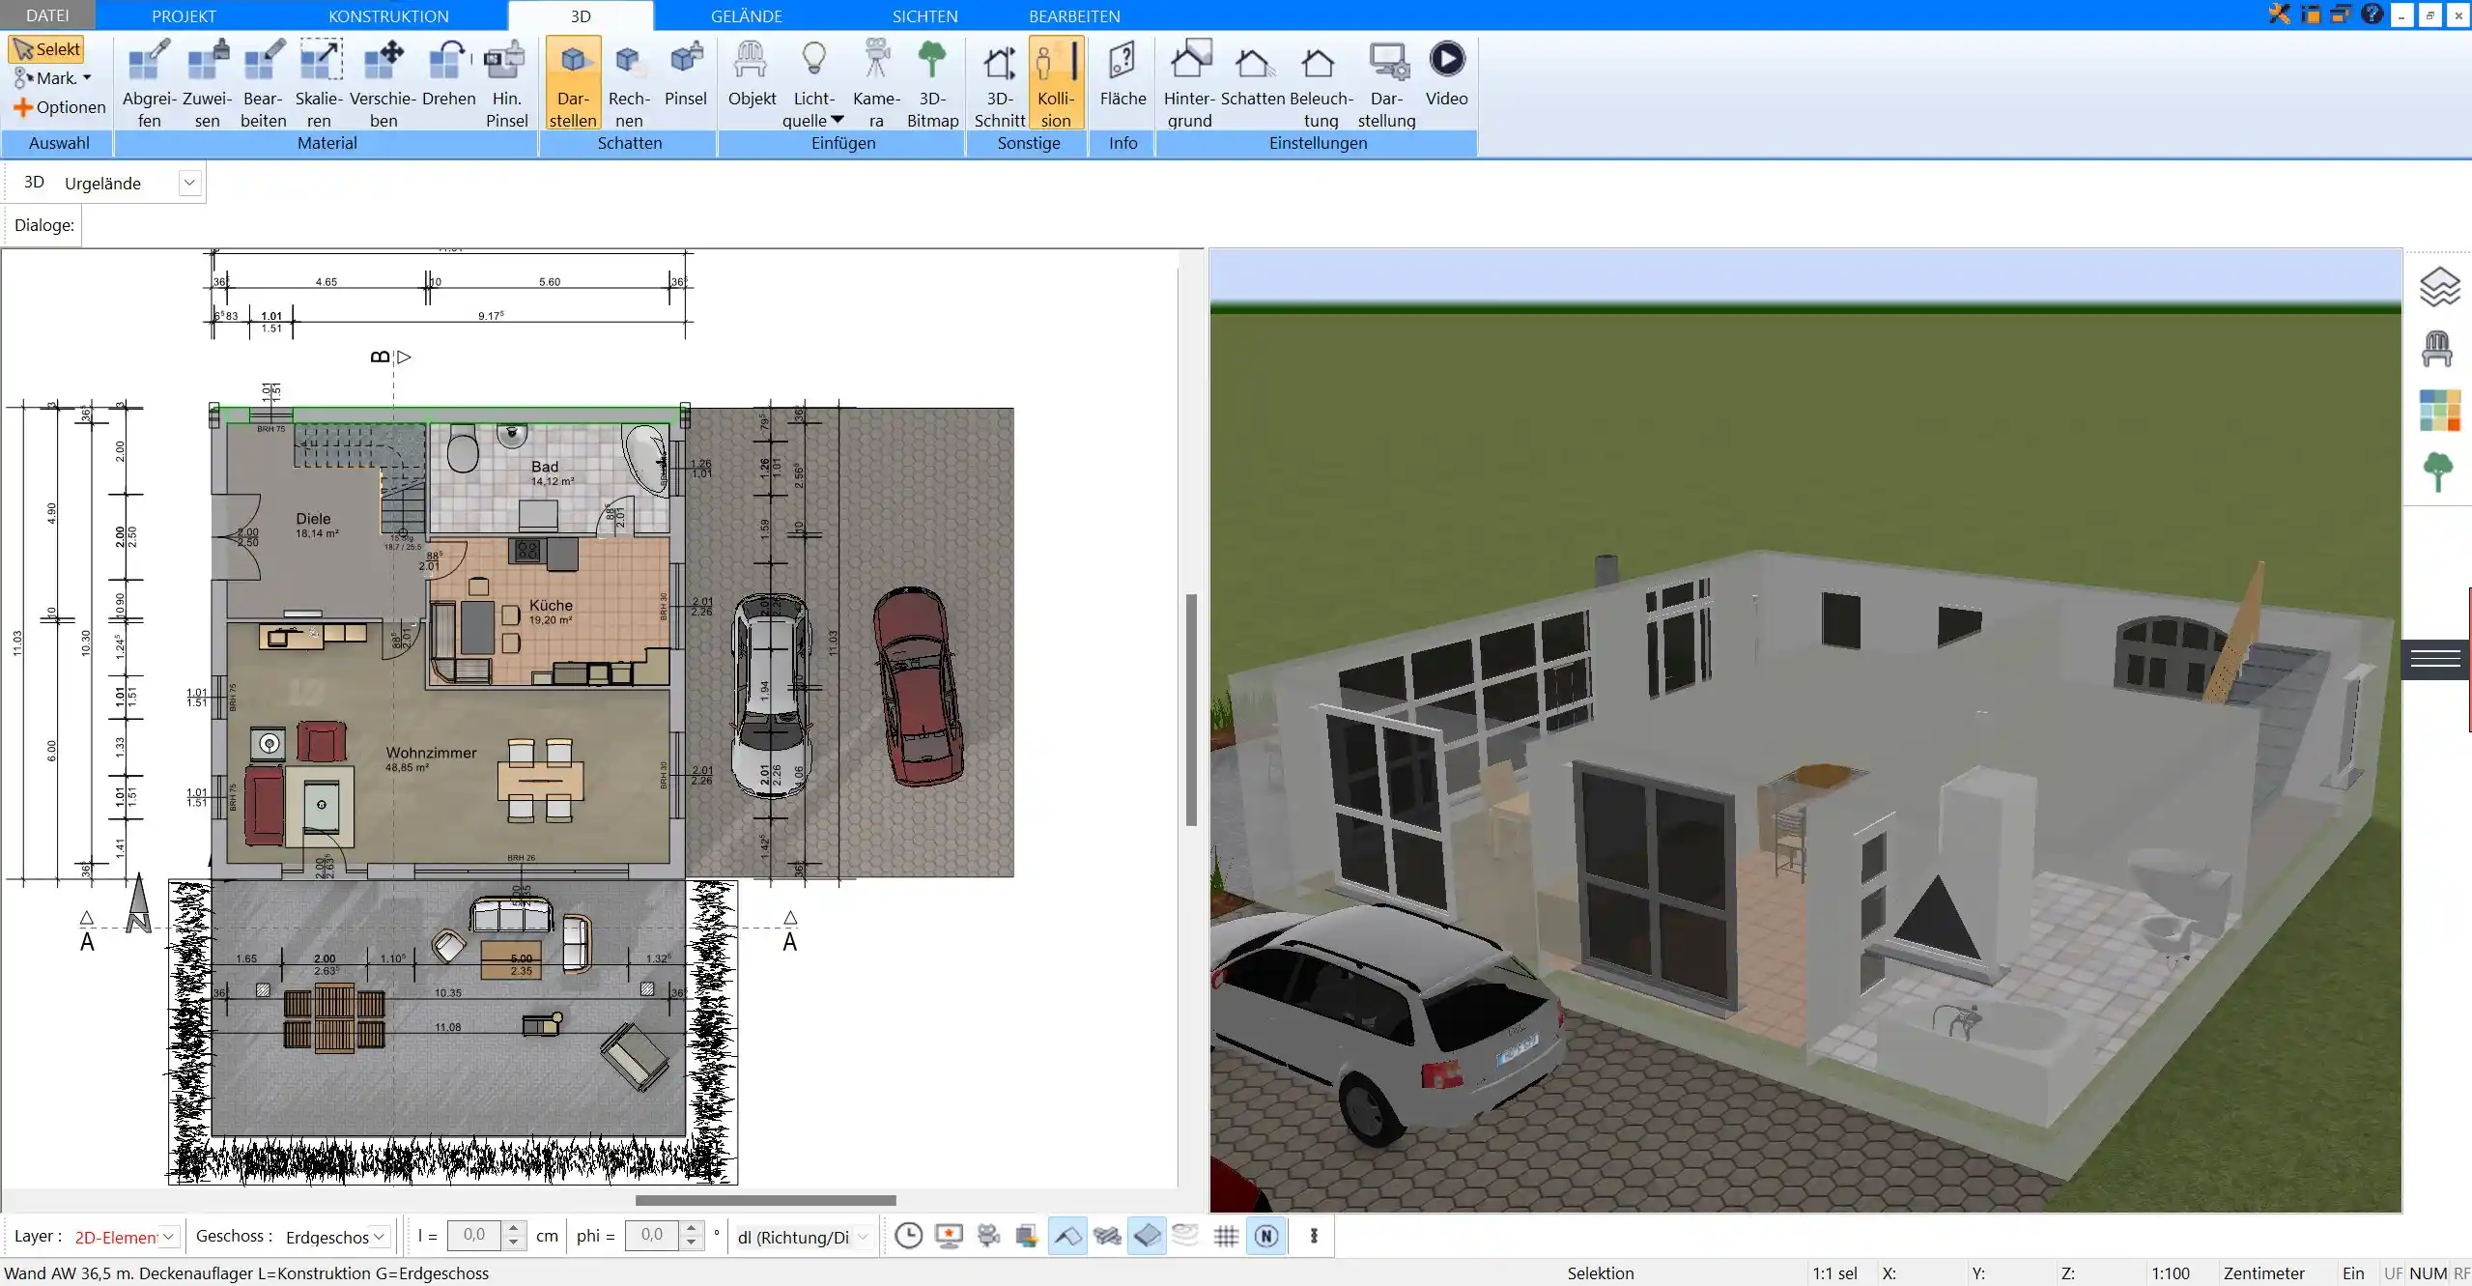Screen dimensions: 2472x1286
Task: Click the Optionen button
Action: tap(59, 107)
